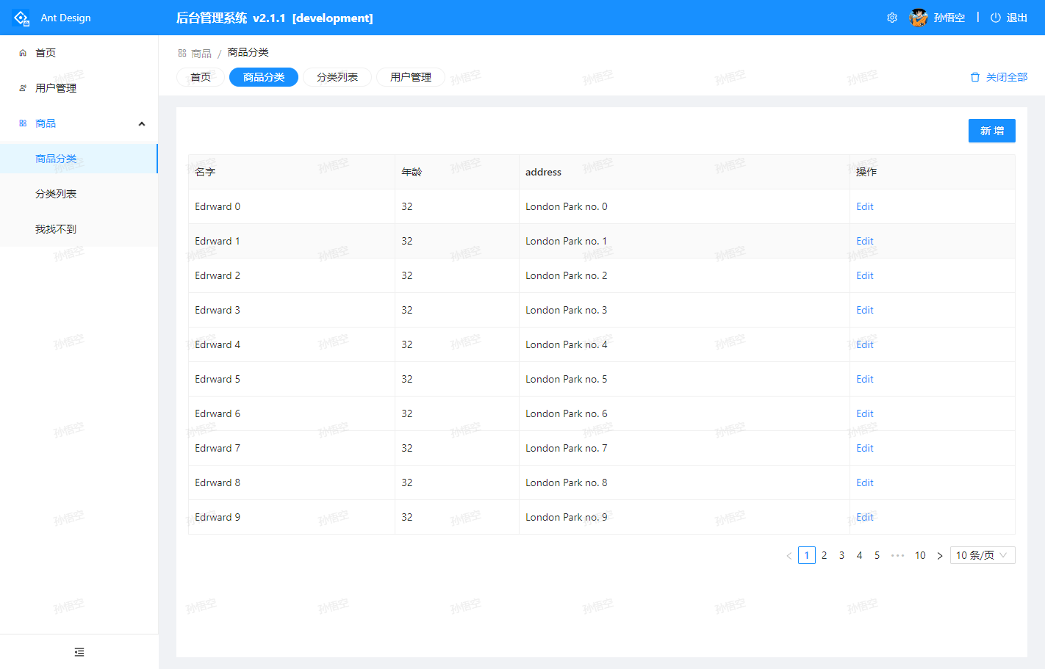The height and width of the screenshot is (669, 1045).
Task: Edit the Edrward 8 row
Action: click(x=865, y=482)
